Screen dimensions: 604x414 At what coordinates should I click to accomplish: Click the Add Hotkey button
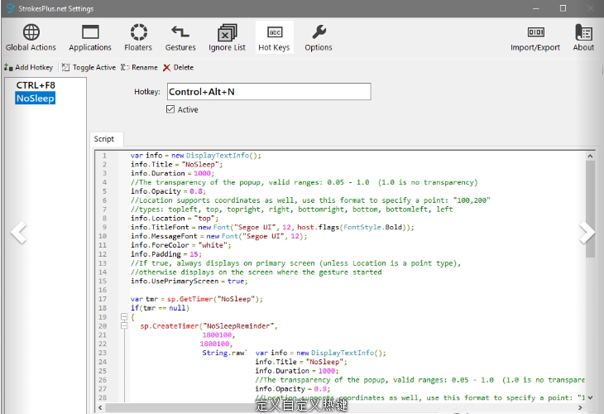(x=29, y=67)
